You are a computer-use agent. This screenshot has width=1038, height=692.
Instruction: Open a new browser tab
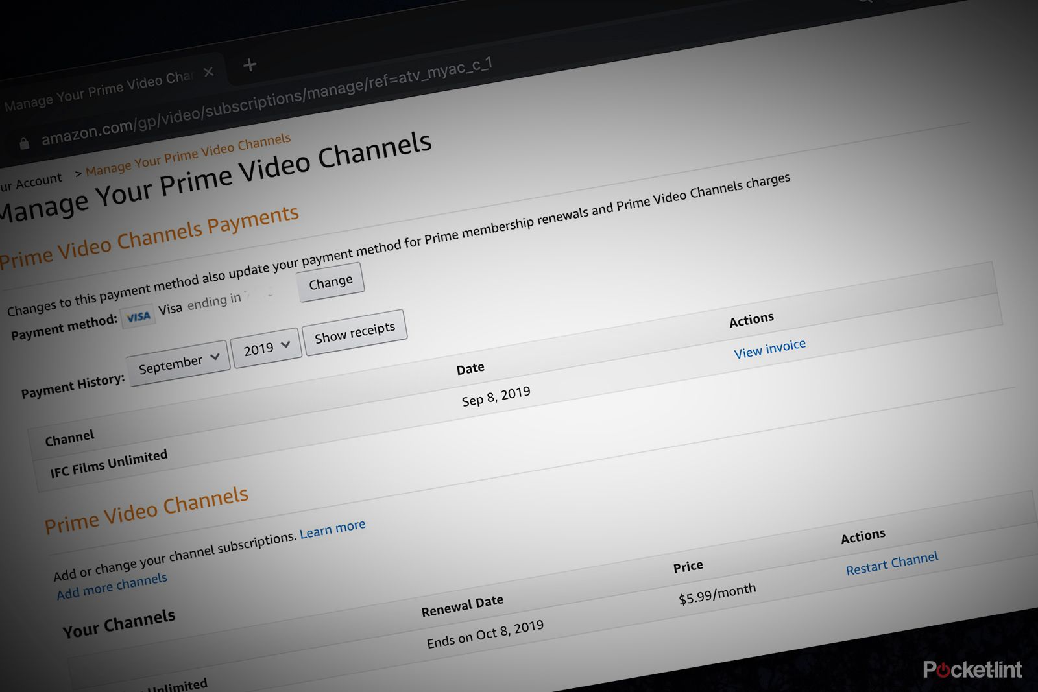pos(250,65)
